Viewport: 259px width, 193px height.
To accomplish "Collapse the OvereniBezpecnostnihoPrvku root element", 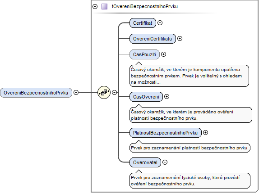I will [x=76, y=92].
